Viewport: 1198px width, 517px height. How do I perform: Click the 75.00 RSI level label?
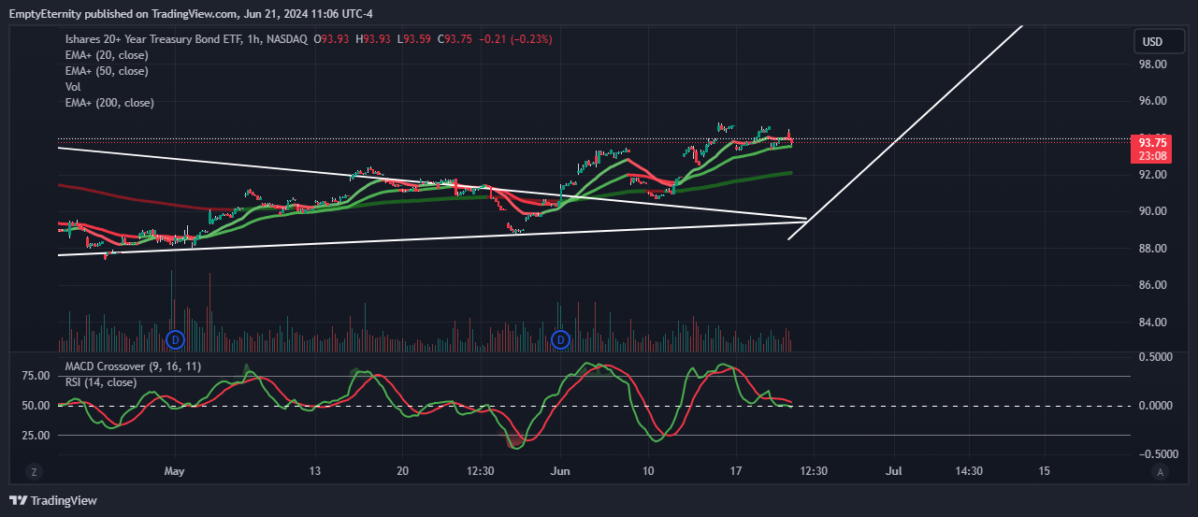point(36,376)
